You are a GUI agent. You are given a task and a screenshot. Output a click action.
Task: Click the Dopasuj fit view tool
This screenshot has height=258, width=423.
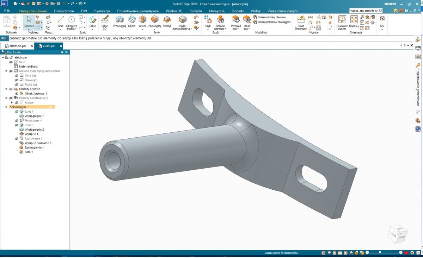click(354, 21)
